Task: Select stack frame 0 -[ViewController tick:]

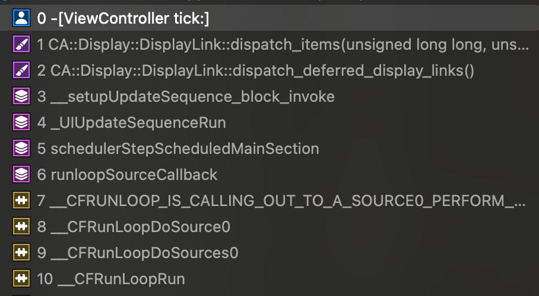Action: coord(123,19)
